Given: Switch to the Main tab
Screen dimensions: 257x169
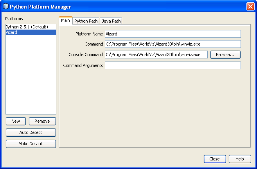Looking at the screenshot, I should (x=66, y=21).
